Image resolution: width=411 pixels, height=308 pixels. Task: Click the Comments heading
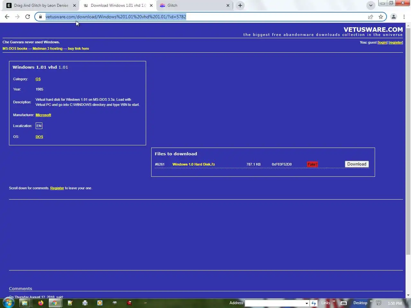click(21, 288)
